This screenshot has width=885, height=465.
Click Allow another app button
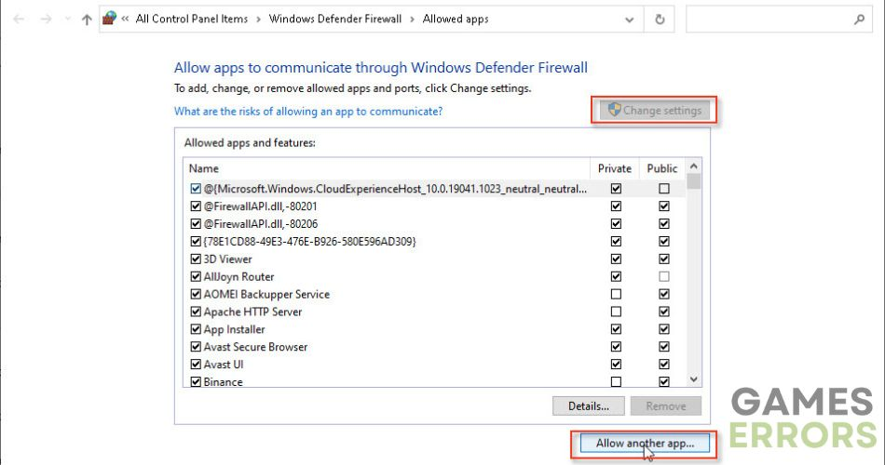[x=645, y=444]
